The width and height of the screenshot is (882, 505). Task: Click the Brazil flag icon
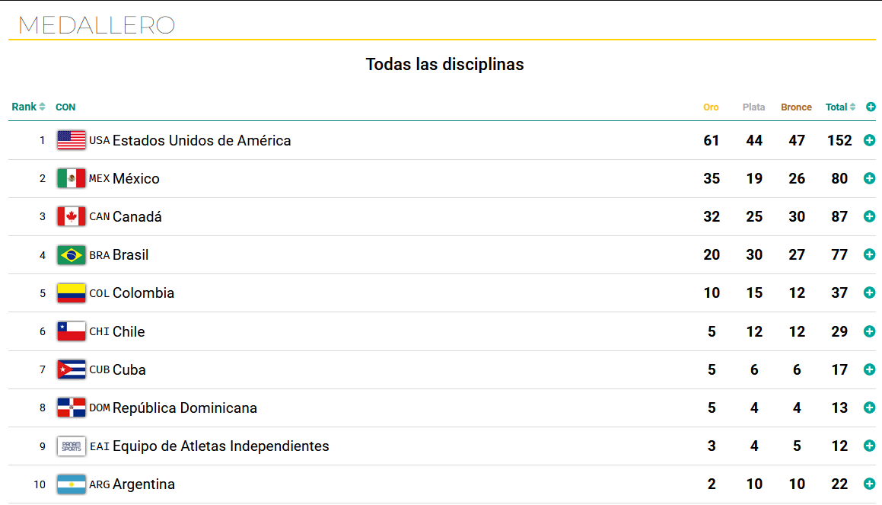[72, 255]
